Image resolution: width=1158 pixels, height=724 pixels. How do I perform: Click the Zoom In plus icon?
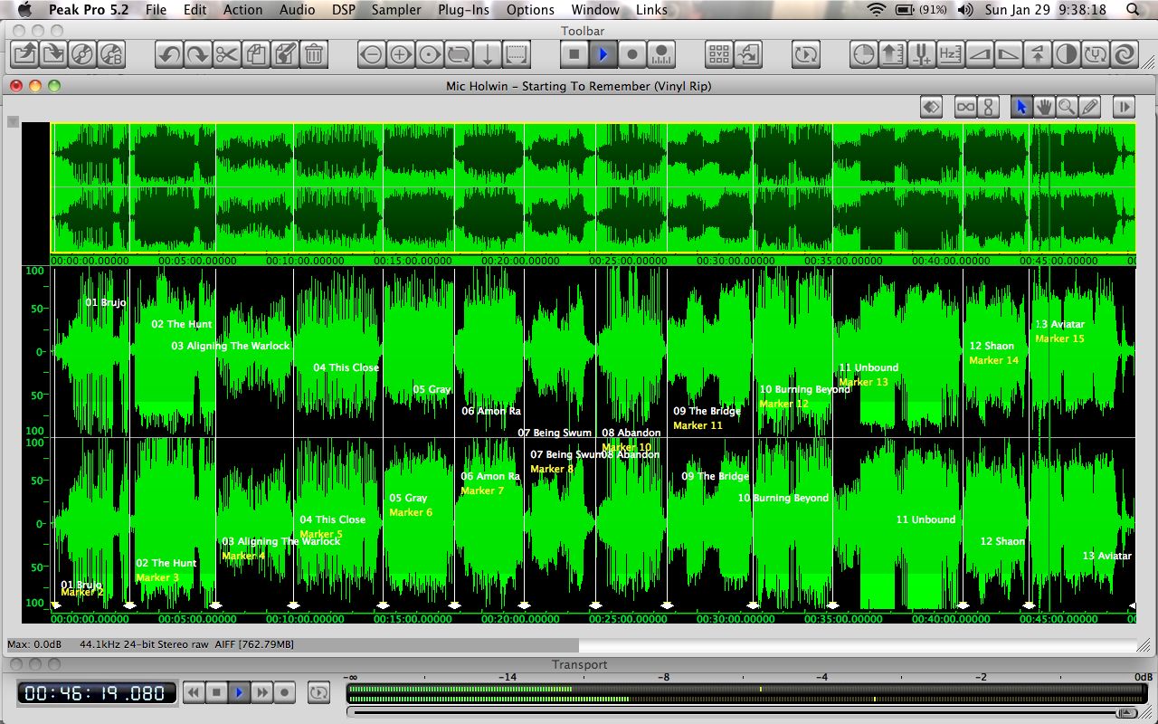pyautogui.click(x=401, y=54)
